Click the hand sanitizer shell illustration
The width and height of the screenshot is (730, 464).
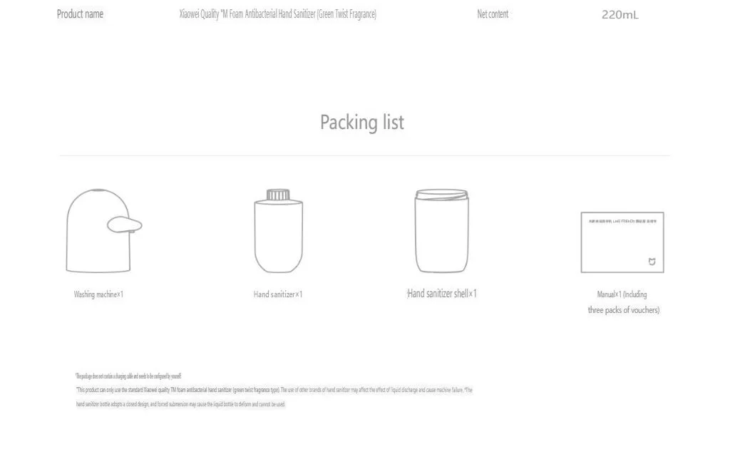click(442, 230)
